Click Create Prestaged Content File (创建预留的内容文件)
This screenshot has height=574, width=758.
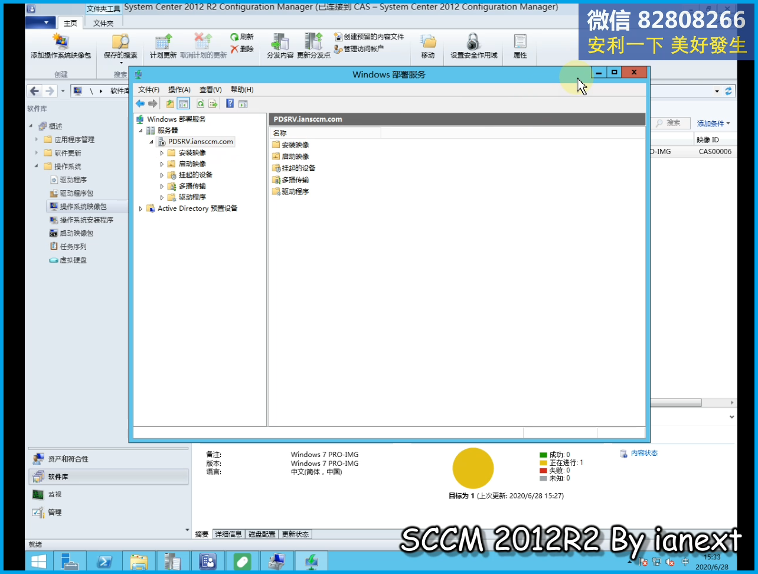[369, 37]
